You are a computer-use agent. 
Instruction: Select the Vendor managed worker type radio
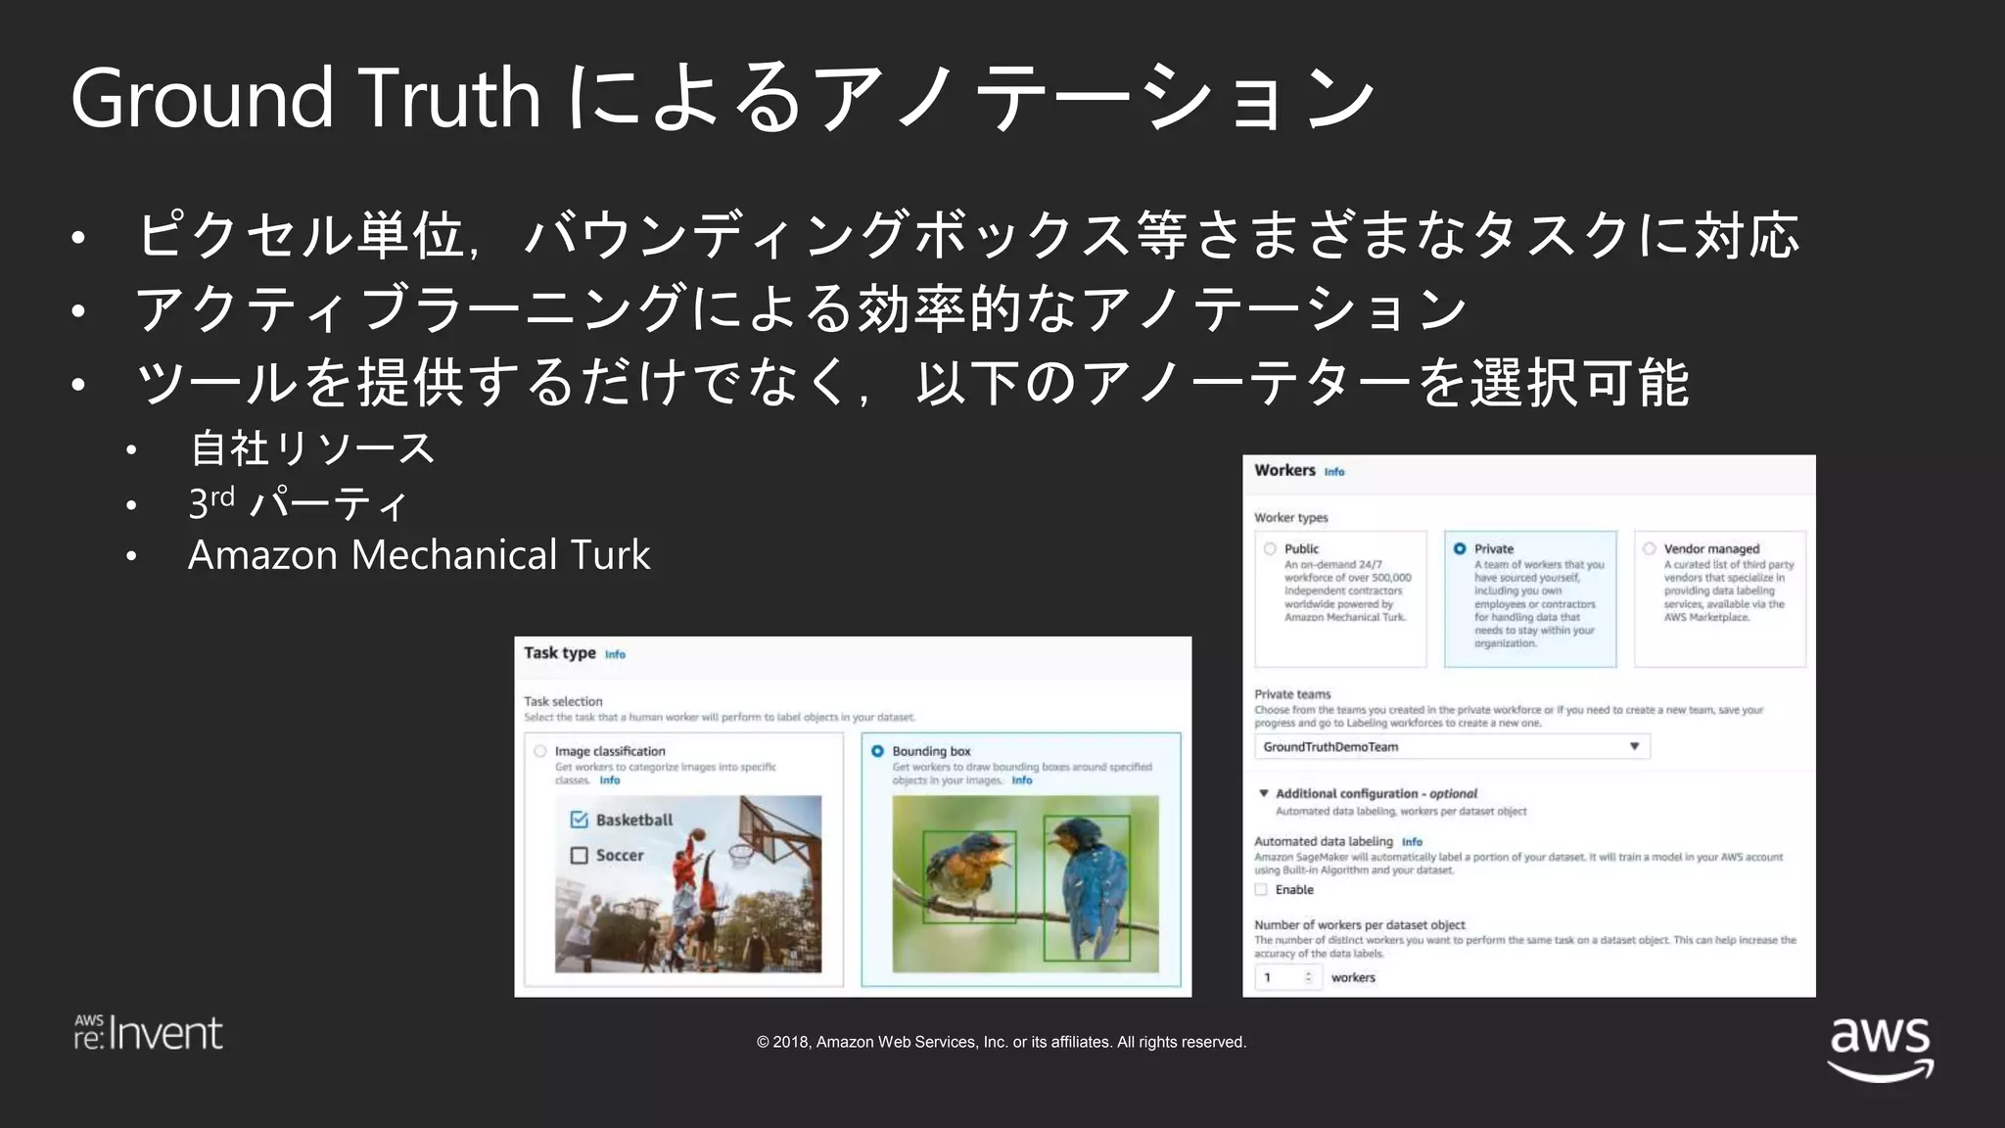(x=1650, y=549)
